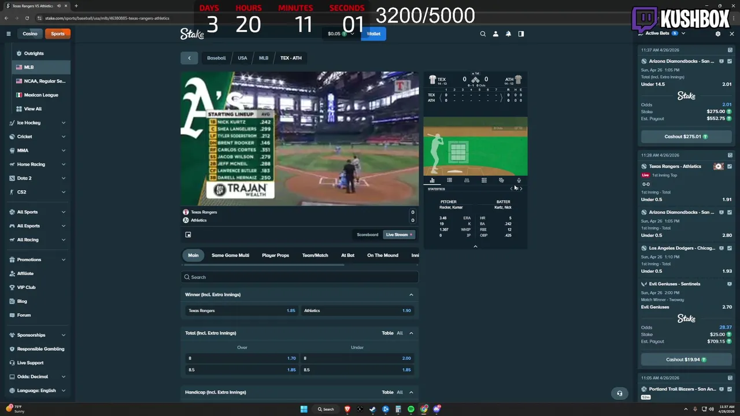The image size is (740, 416).
Task: Open the Steam icon in the taskbar
Action: pyautogui.click(x=372, y=409)
